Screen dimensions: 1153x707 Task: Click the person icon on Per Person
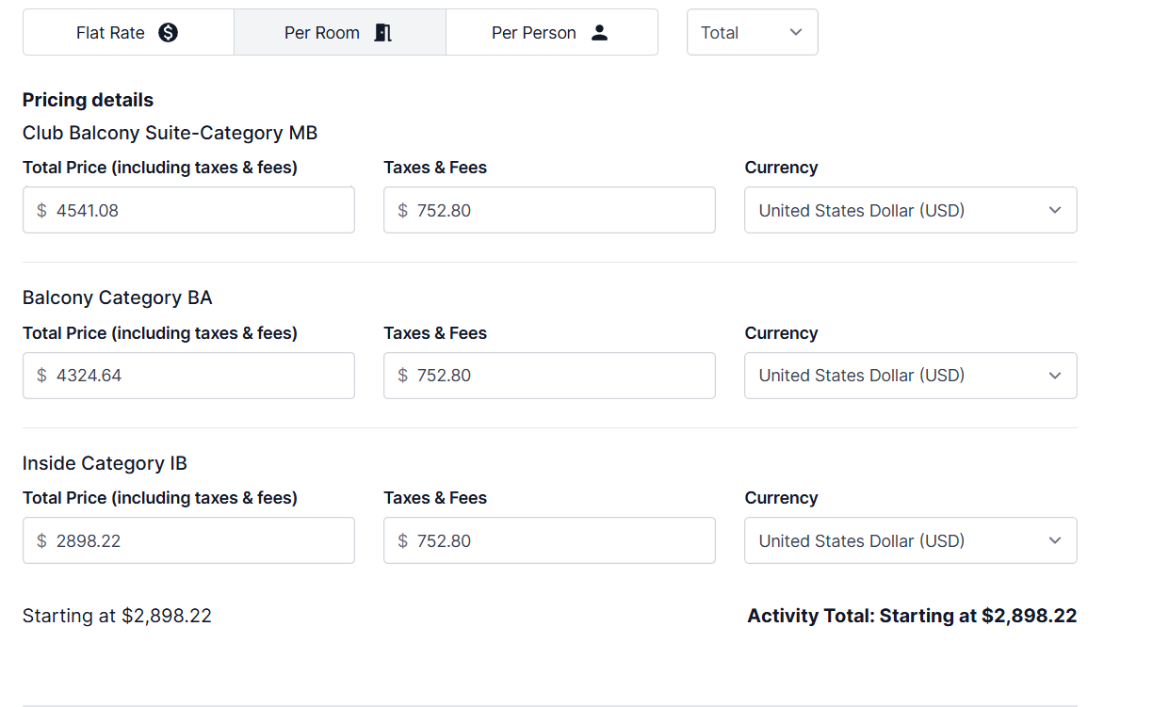click(599, 33)
